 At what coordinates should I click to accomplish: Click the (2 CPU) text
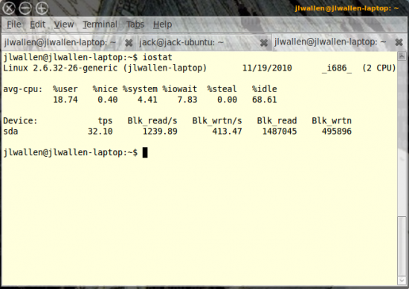(x=379, y=68)
